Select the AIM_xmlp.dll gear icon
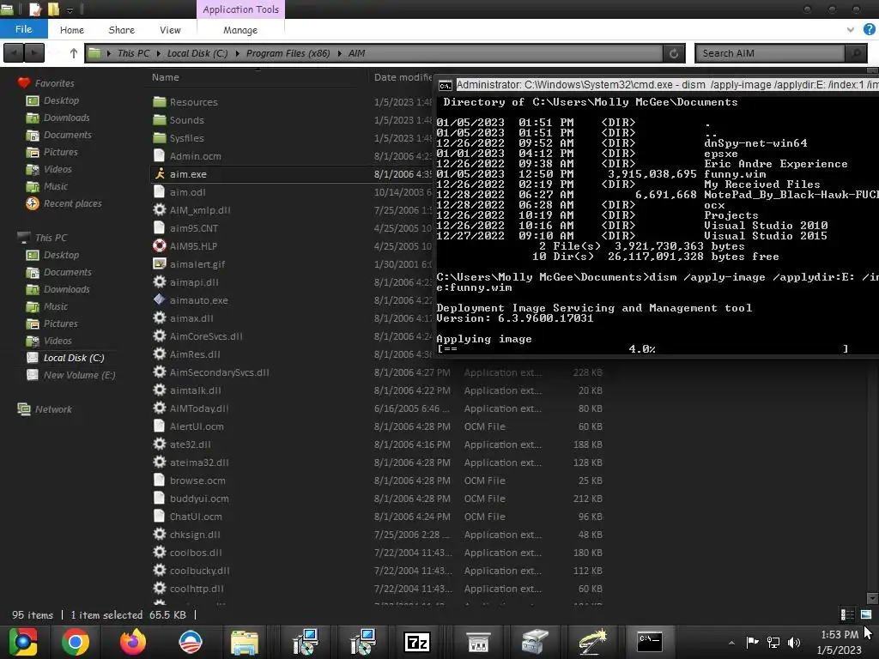879x659 pixels. [160, 209]
